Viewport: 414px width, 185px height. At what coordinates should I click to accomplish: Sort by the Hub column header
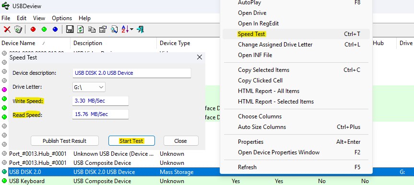pos(378,43)
